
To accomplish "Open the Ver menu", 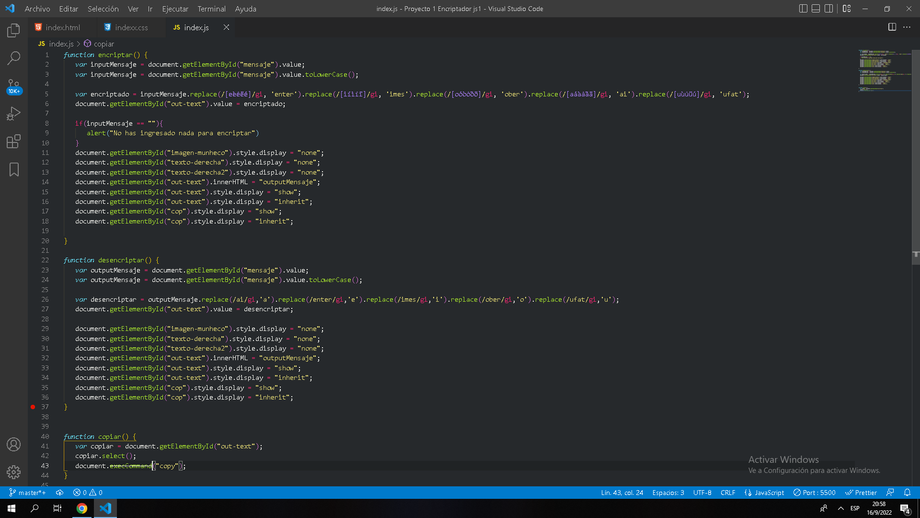I will (x=133, y=9).
